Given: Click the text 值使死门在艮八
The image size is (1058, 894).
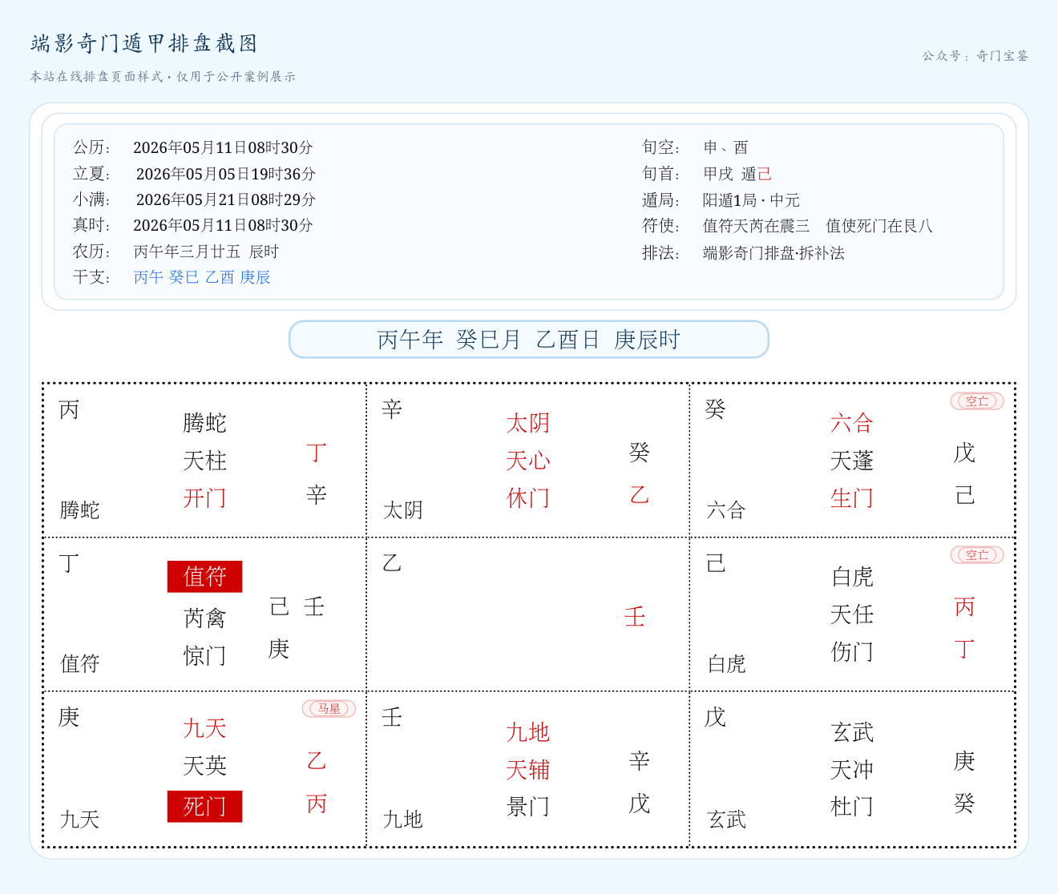Looking at the screenshot, I should tap(879, 226).
